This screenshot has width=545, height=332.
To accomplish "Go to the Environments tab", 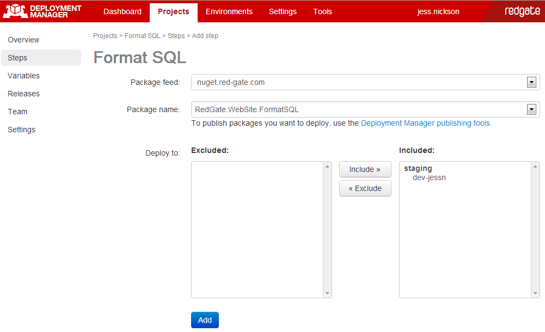I will (229, 11).
